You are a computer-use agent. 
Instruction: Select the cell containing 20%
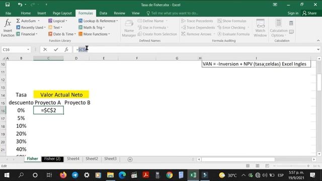click(x=21, y=134)
